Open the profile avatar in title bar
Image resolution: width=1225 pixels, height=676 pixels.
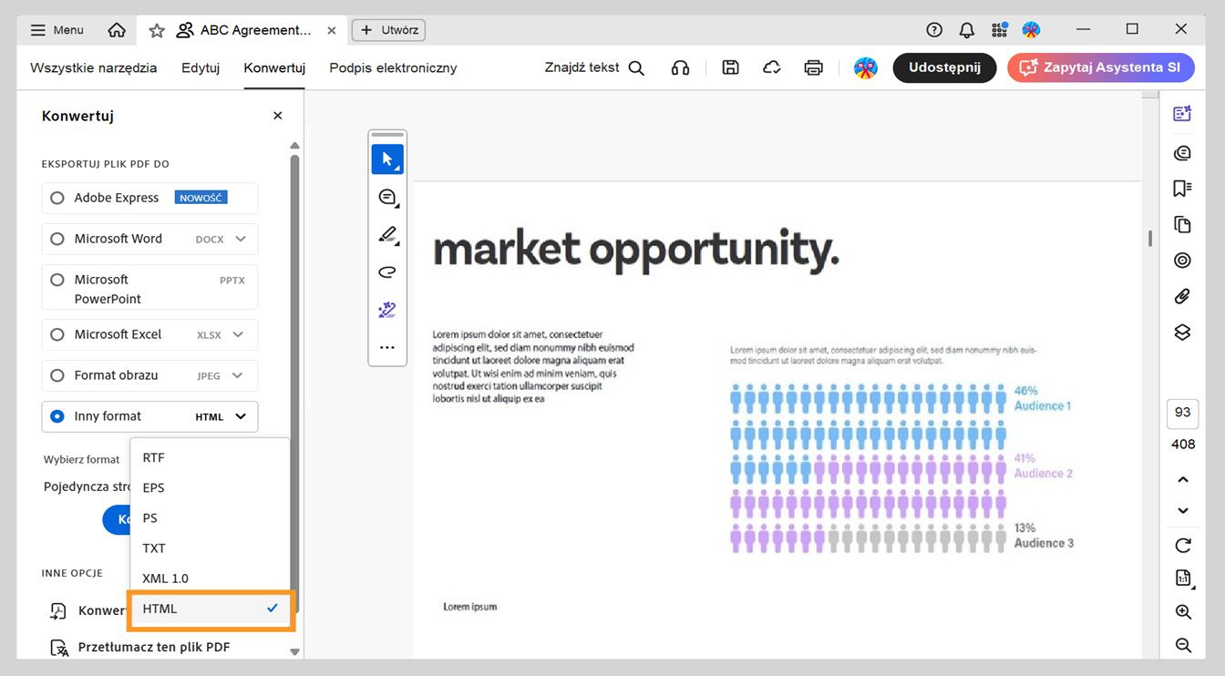[x=1032, y=30]
